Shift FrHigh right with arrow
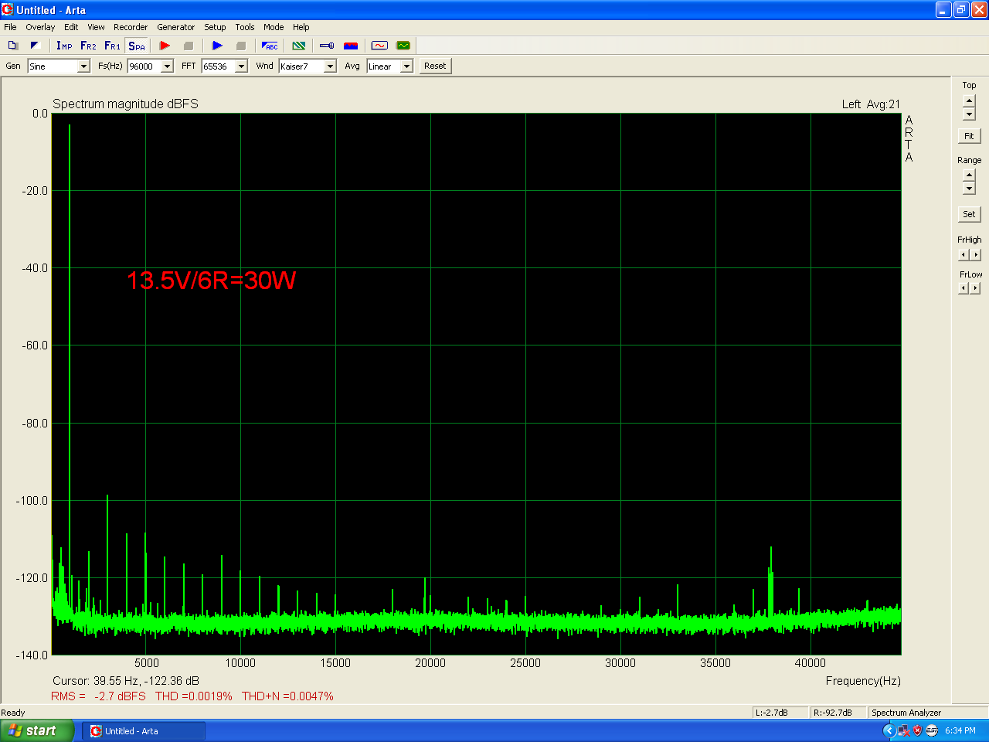 point(976,255)
